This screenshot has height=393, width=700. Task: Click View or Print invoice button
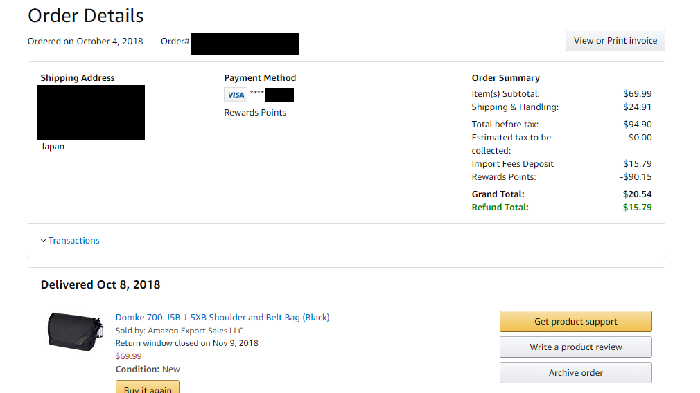[615, 41]
